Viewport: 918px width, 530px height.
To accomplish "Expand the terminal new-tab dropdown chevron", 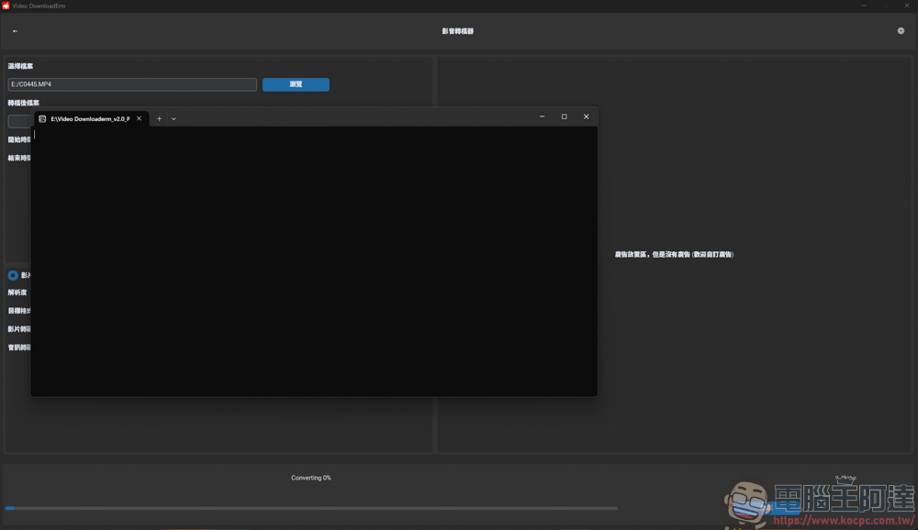I will (x=174, y=119).
